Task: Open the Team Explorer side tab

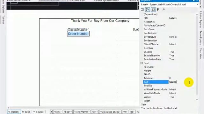Action: pyautogui.click(x=200, y=38)
